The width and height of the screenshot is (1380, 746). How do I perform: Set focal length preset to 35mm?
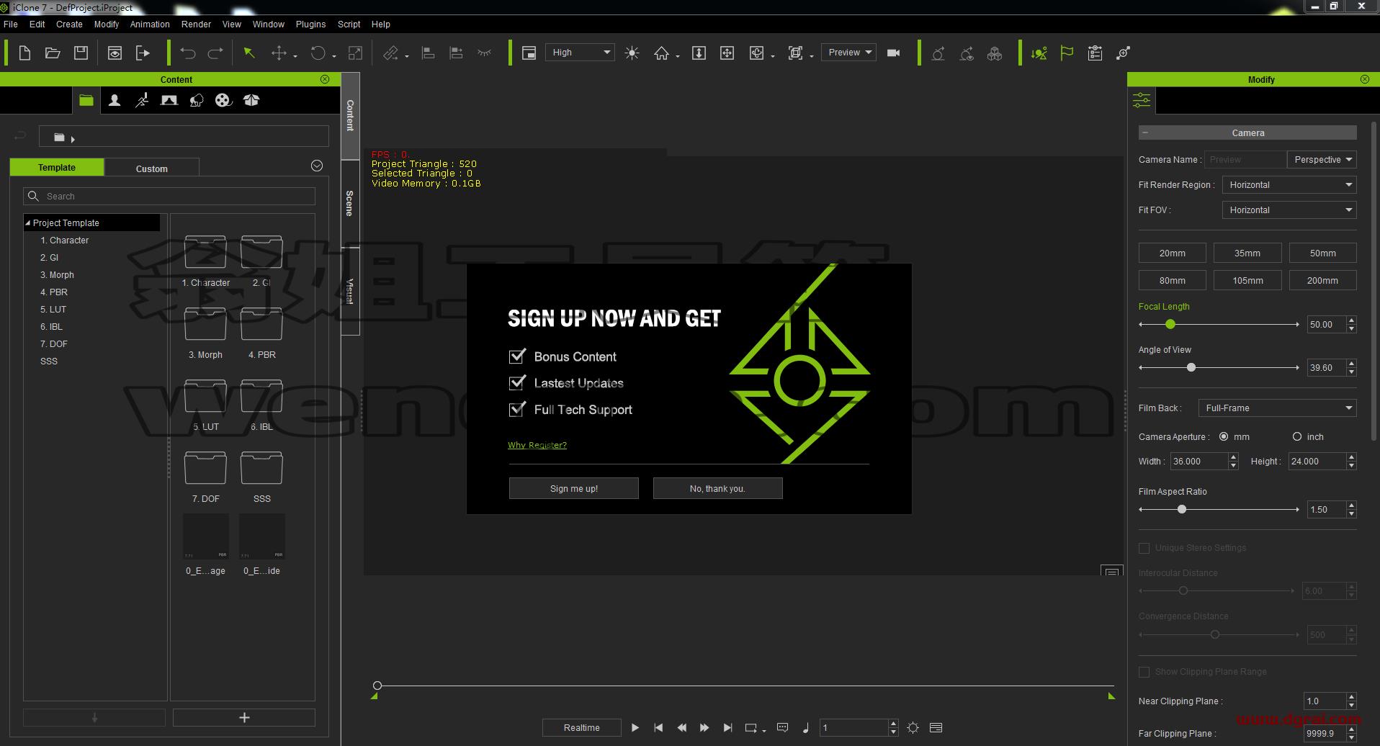1247,253
